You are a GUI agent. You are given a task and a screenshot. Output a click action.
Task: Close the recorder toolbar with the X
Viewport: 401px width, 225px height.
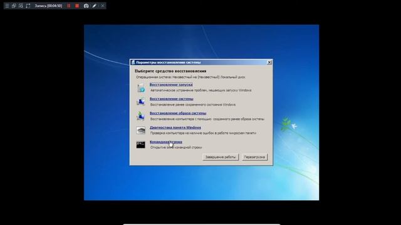click(x=103, y=6)
